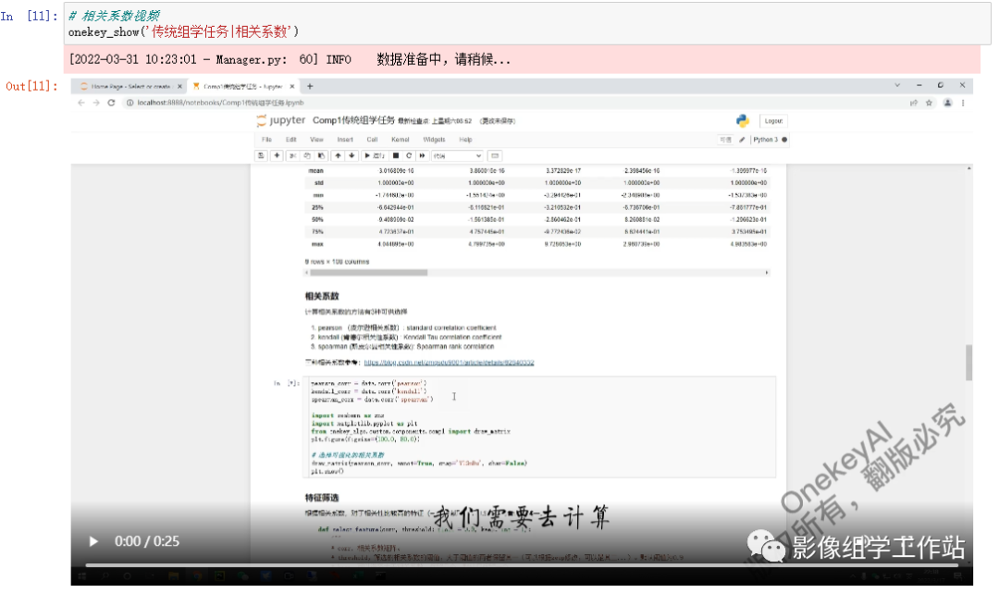Click the 'mean' row label
Screen dimensions: 999x593
316,171
